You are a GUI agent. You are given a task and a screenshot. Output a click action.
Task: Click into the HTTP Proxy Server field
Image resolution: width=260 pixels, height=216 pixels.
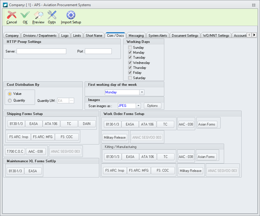click(41, 51)
